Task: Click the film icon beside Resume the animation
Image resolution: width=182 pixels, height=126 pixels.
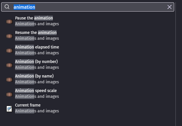Action: 9,36
